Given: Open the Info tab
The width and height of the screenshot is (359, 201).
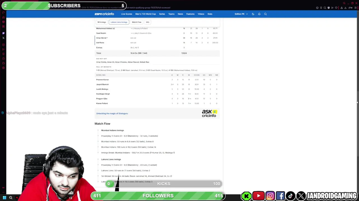Looking at the screenshot, I should click(148, 22).
